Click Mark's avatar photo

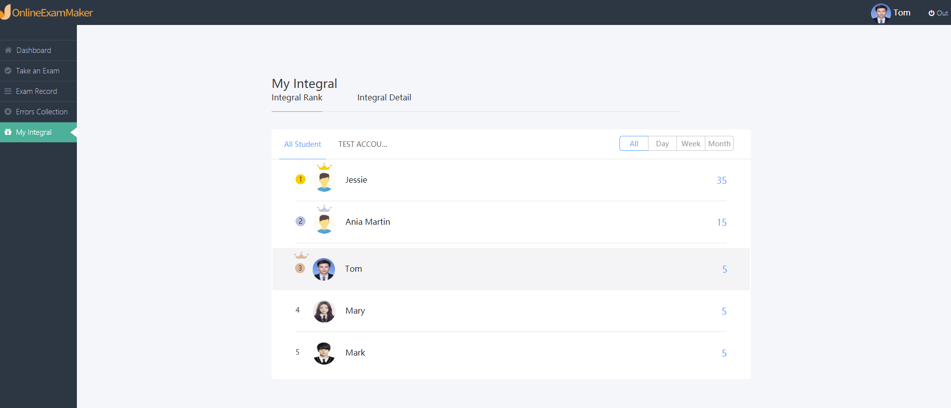click(324, 353)
